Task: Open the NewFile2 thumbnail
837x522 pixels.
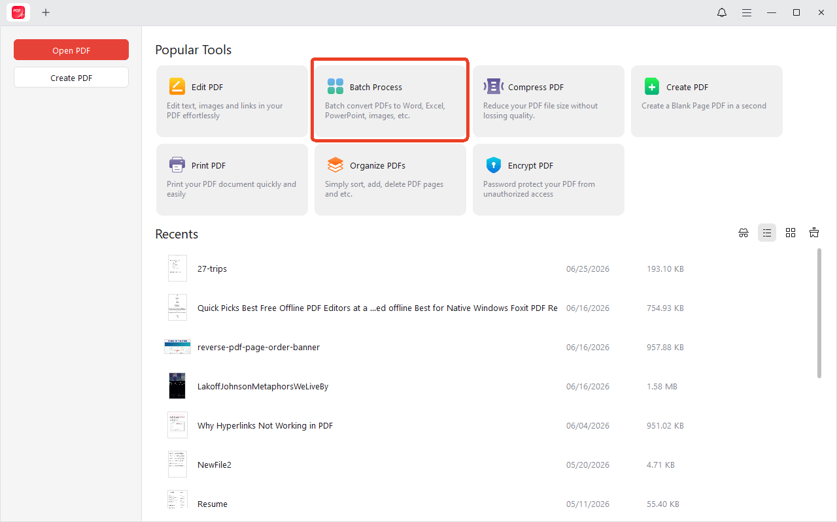Action: [177, 465]
